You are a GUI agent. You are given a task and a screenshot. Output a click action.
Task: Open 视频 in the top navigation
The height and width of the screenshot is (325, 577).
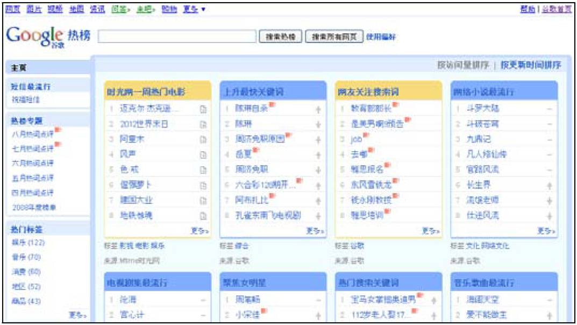coord(55,9)
